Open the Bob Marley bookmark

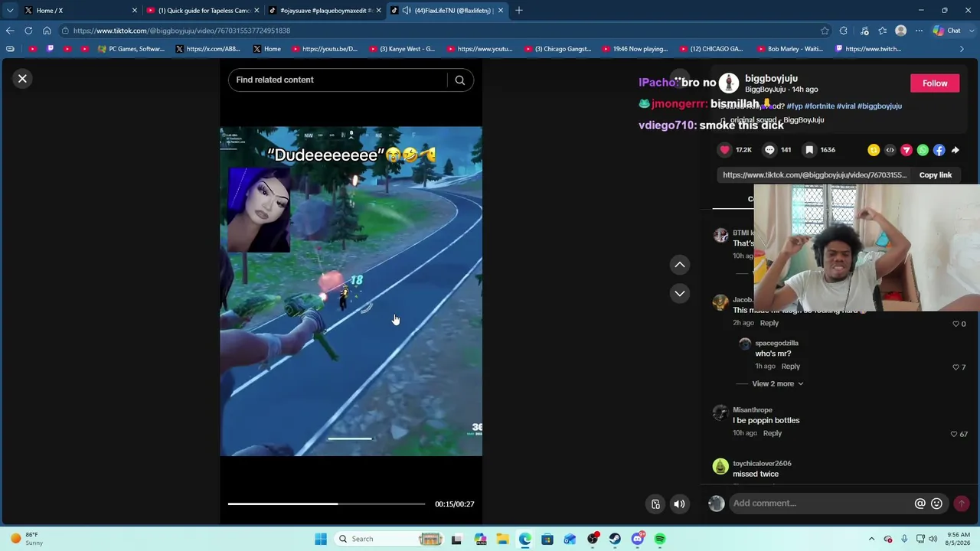tap(789, 49)
